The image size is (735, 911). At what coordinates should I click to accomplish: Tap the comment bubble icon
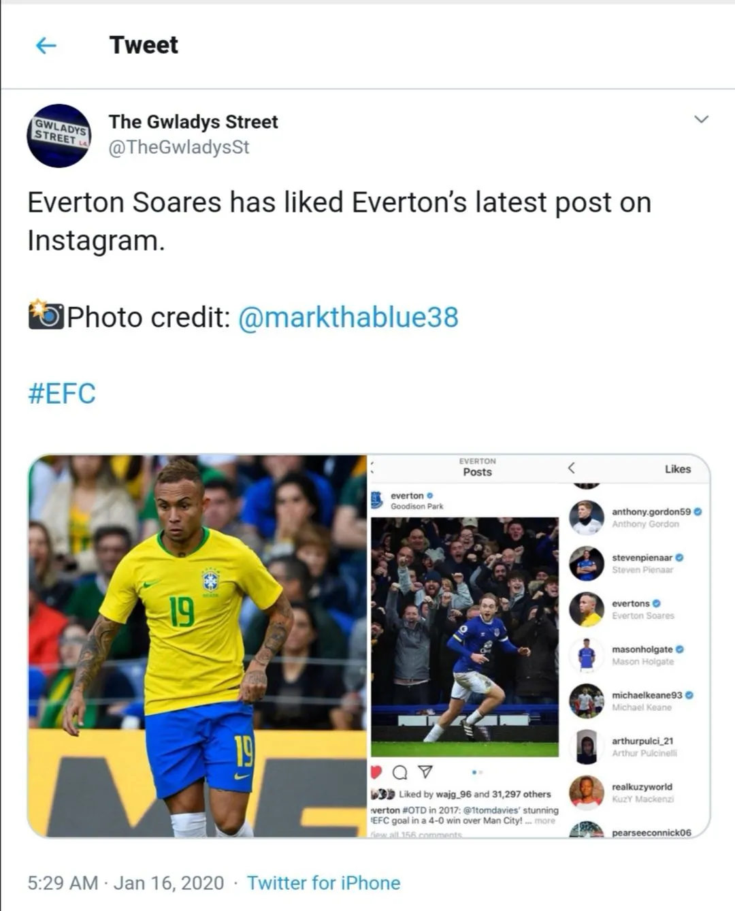point(401,772)
